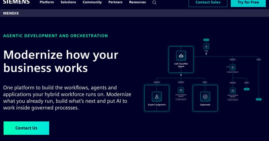
Task: Click the Approved checkmark icon
Action: point(205,97)
